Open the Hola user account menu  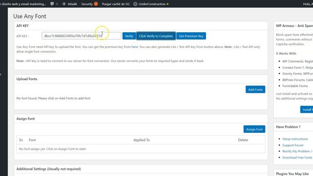click(x=308, y=4)
